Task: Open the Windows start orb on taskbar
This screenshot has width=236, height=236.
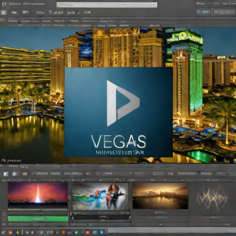Action: pyautogui.click(x=3, y=232)
